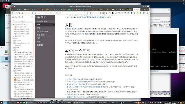
Task: Jump to エピソード・発言 section in sidebar
Action: point(45,31)
